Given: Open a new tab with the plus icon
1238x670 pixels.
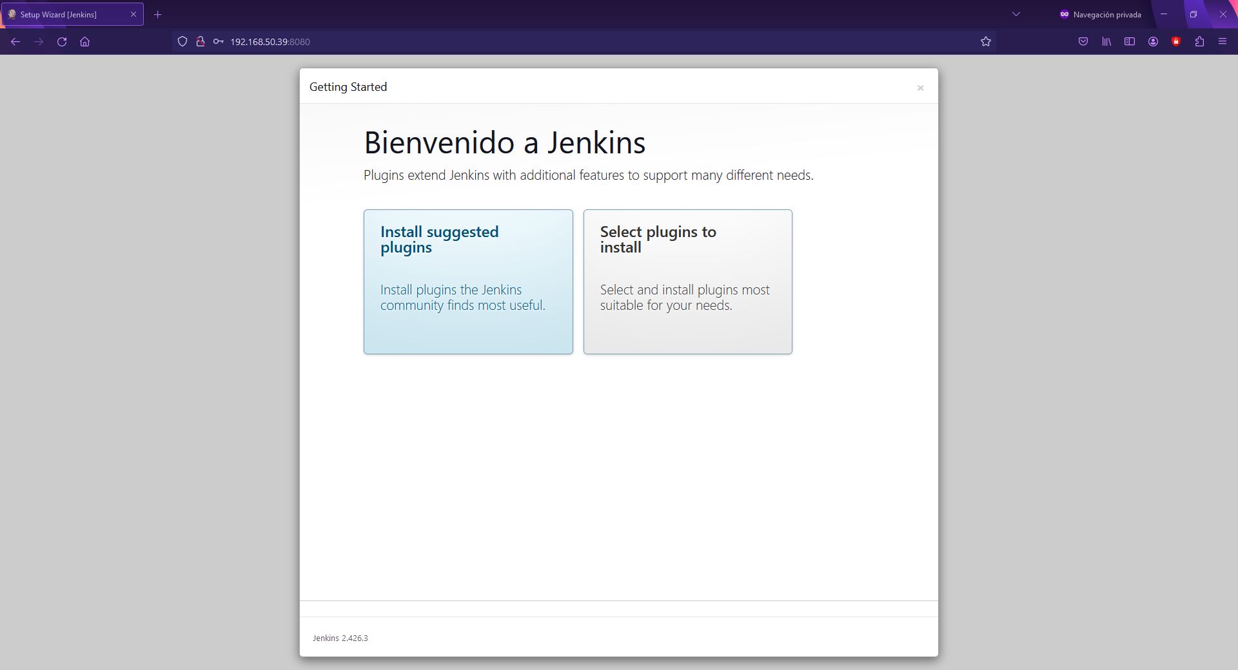Looking at the screenshot, I should (x=157, y=14).
